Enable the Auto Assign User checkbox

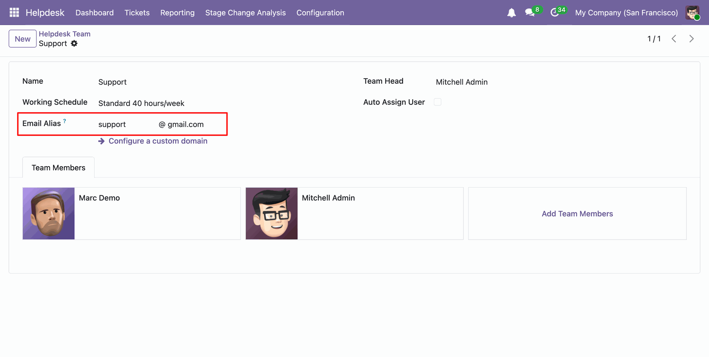pyautogui.click(x=438, y=102)
